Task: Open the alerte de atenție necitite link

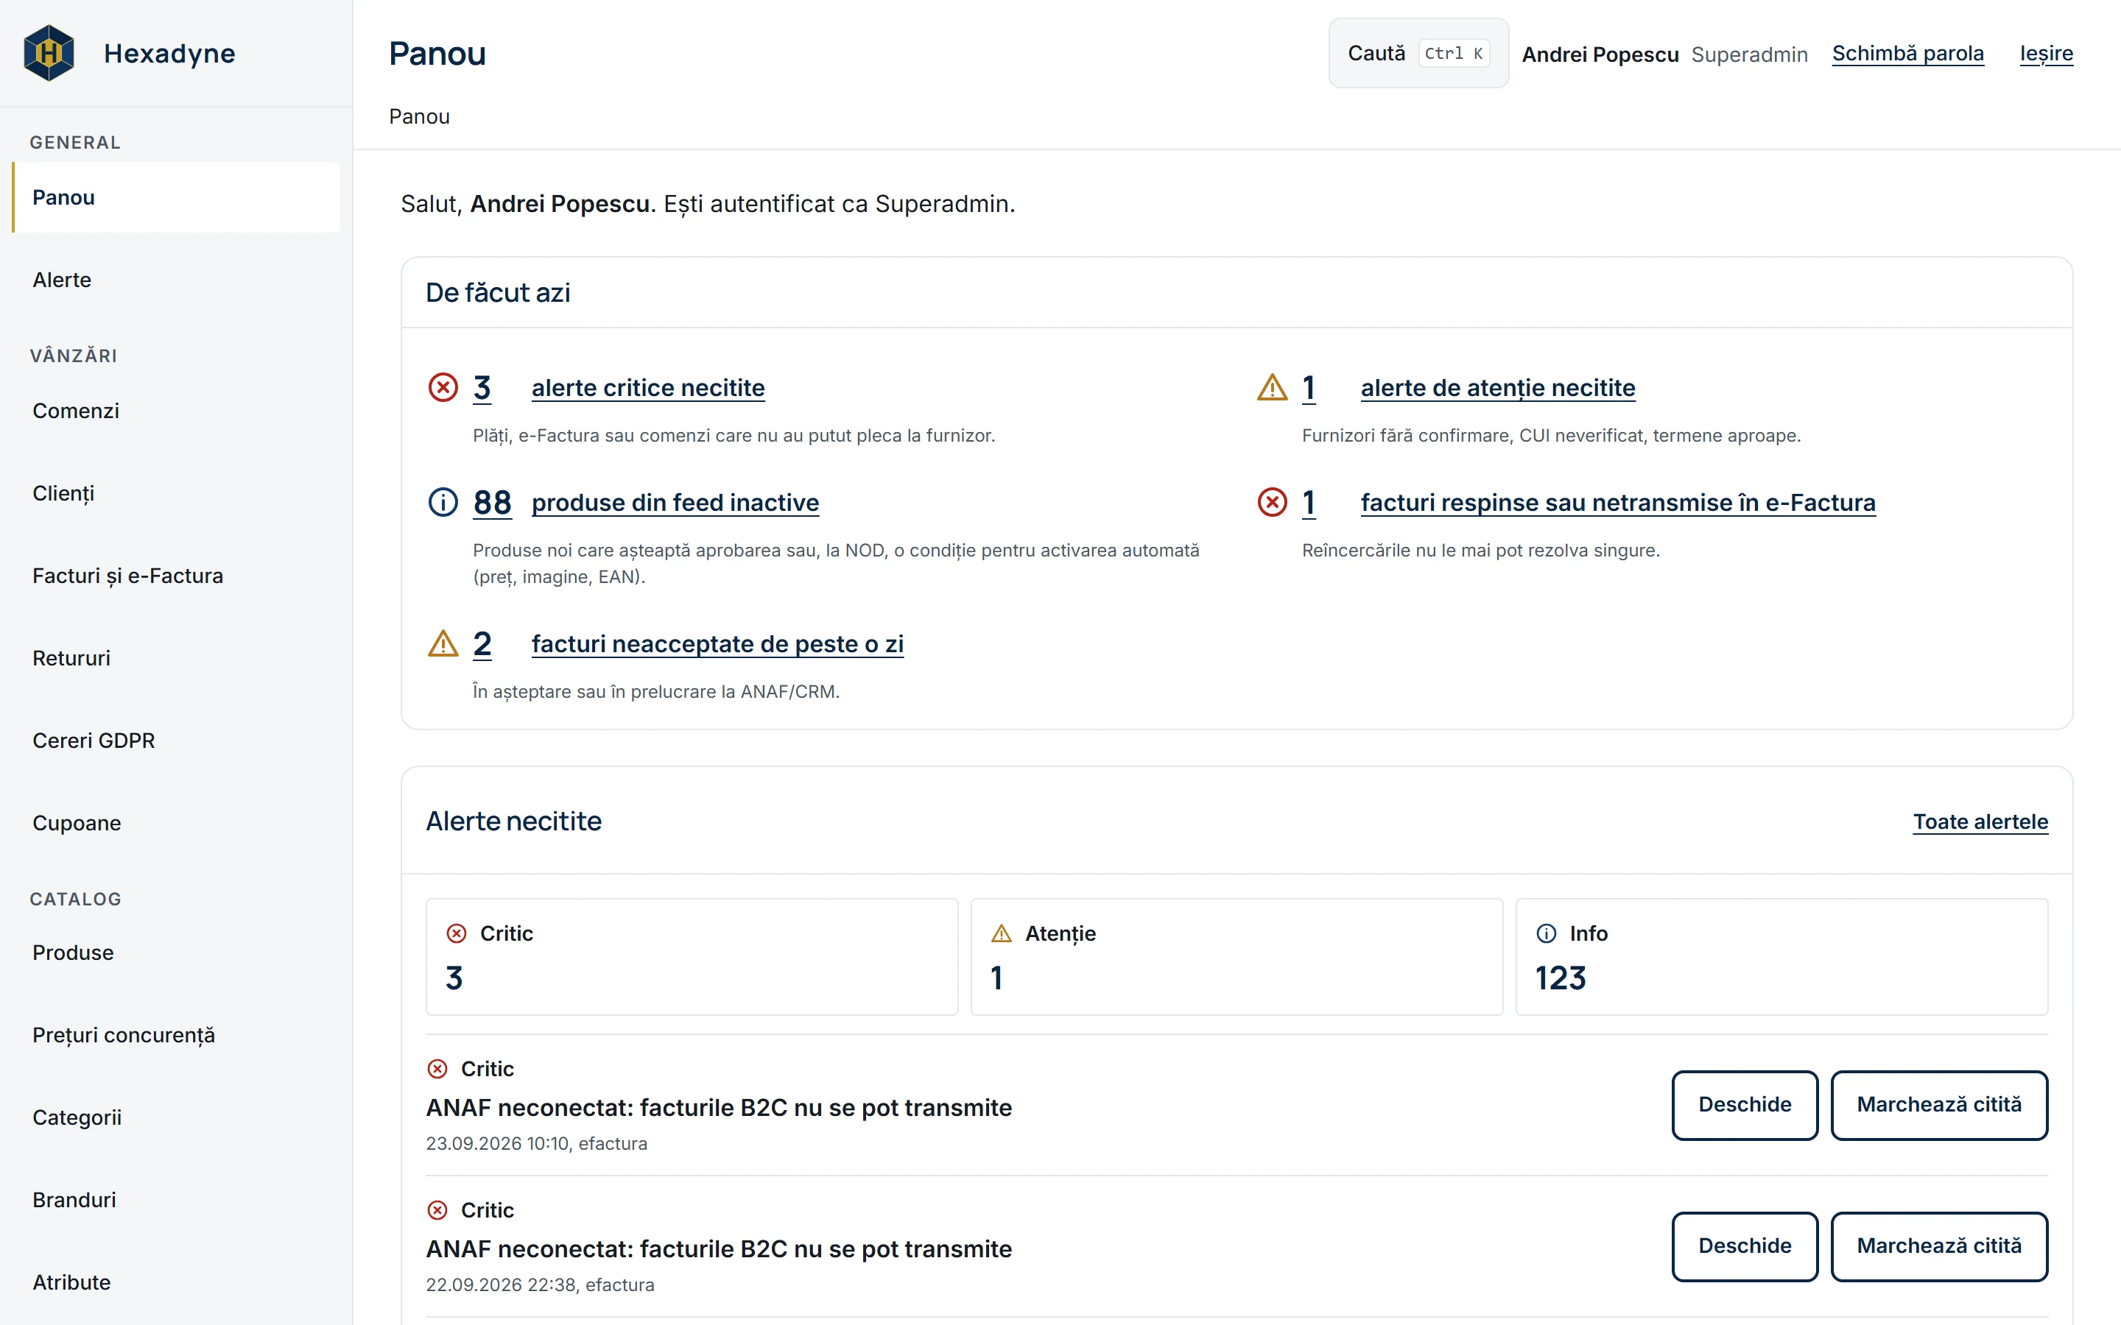Action: [1498, 387]
